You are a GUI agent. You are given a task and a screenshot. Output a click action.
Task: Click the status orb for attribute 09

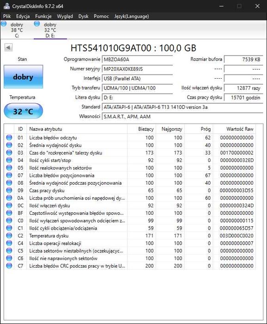pyautogui.click(x=9, y=190)
